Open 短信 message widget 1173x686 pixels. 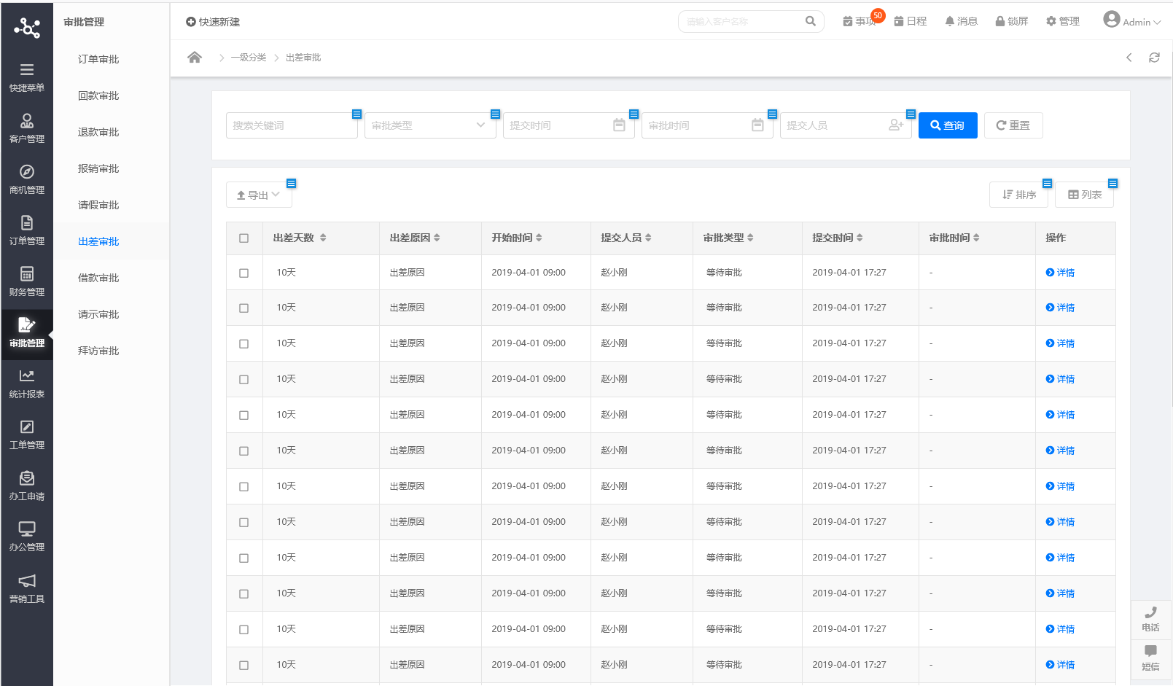click(x=1150, y=658)
